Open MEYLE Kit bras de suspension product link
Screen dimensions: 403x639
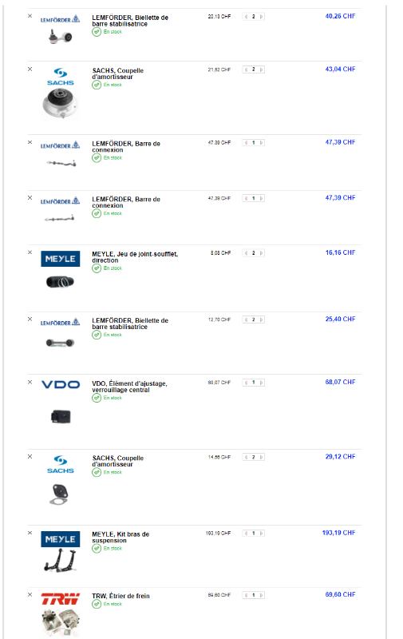pyautogui.click(x=121, y=538)
